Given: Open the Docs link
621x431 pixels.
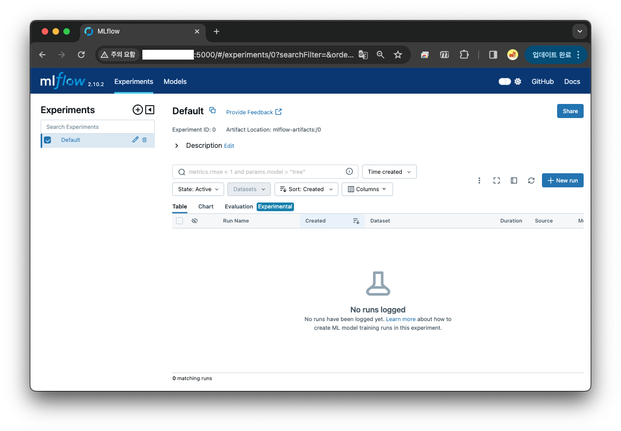Looking at the screenshot, I should 572,82.
